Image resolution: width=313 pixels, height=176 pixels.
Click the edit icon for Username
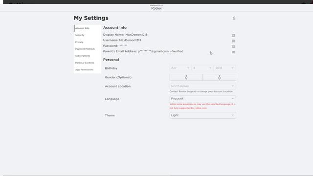click(233, 41)
